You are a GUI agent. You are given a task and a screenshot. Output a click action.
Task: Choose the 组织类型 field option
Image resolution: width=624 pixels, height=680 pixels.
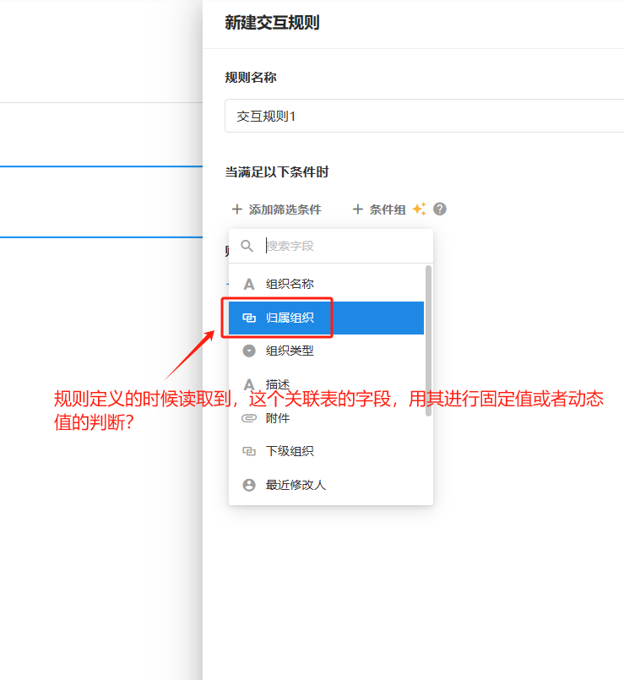point(326,351)
